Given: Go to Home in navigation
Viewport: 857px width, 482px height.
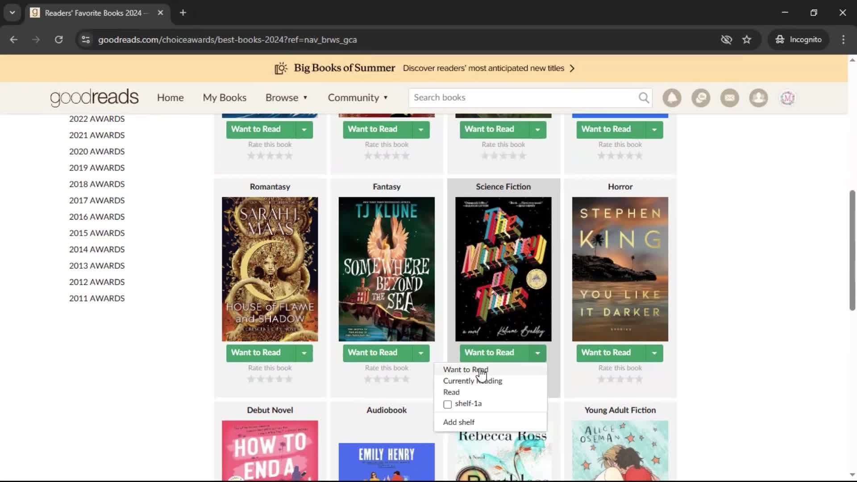Looking at the screenshot, I should coord(170,98).
